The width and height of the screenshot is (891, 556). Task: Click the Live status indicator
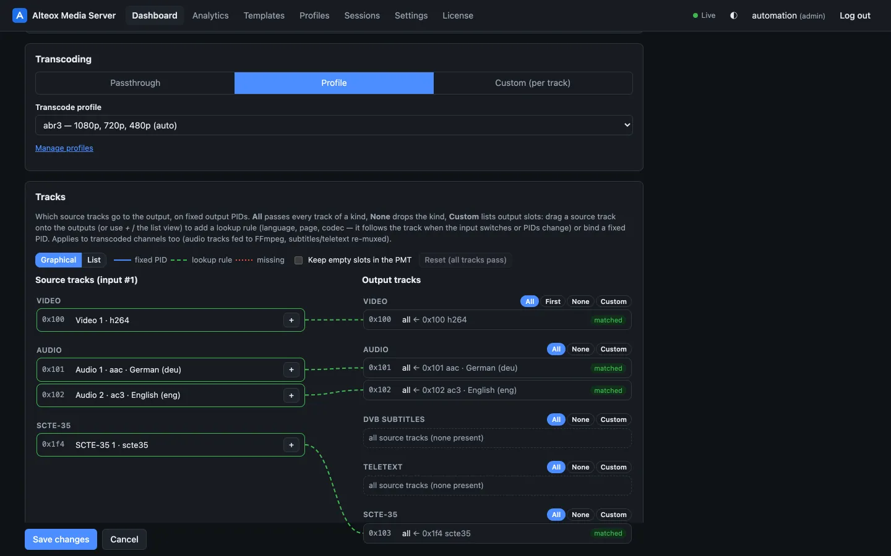704,15
